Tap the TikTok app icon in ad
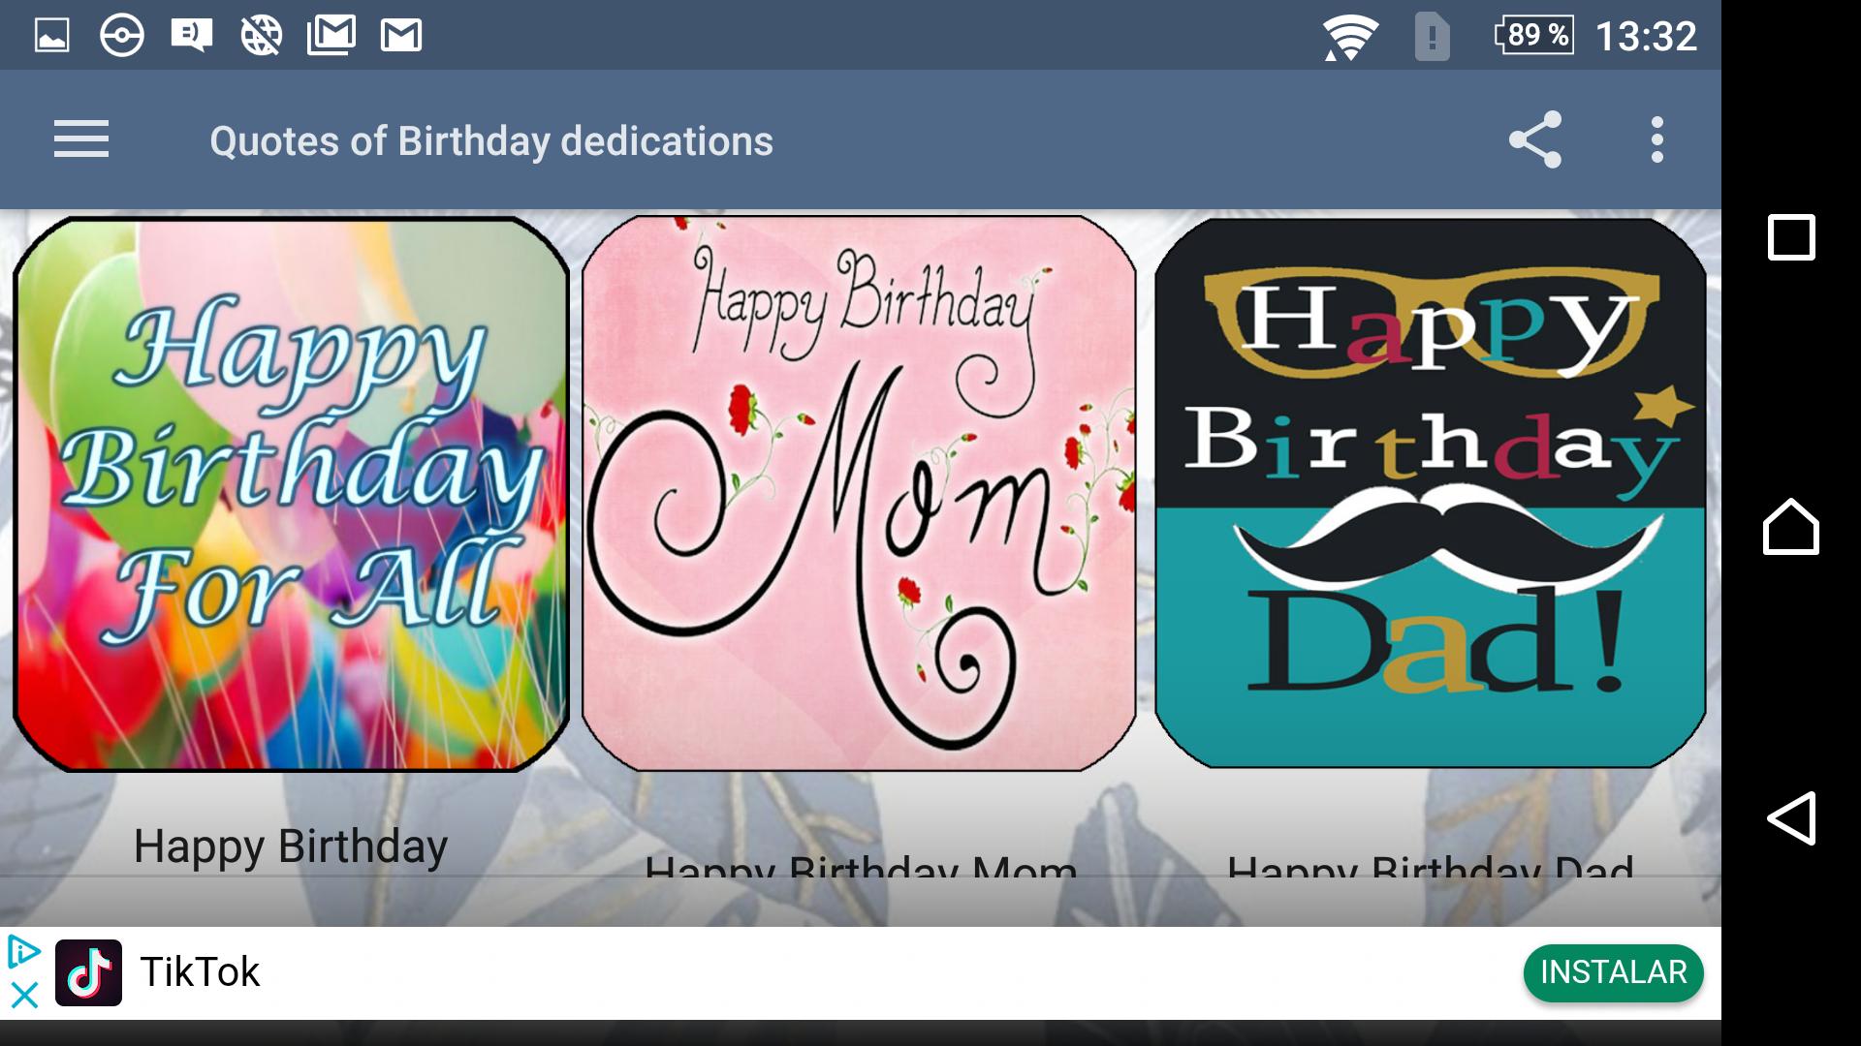Screen dimensions: 1861x1046 pos(88,972)
